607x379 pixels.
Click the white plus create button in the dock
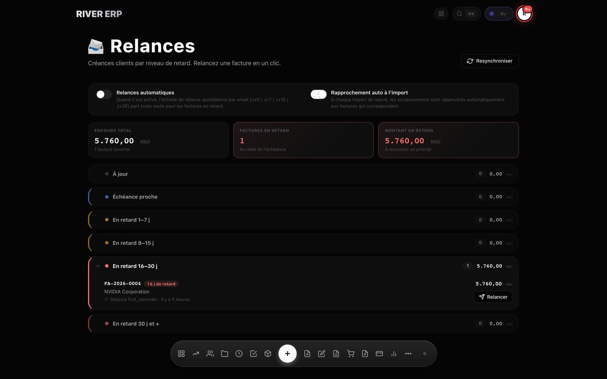point(288,353)
